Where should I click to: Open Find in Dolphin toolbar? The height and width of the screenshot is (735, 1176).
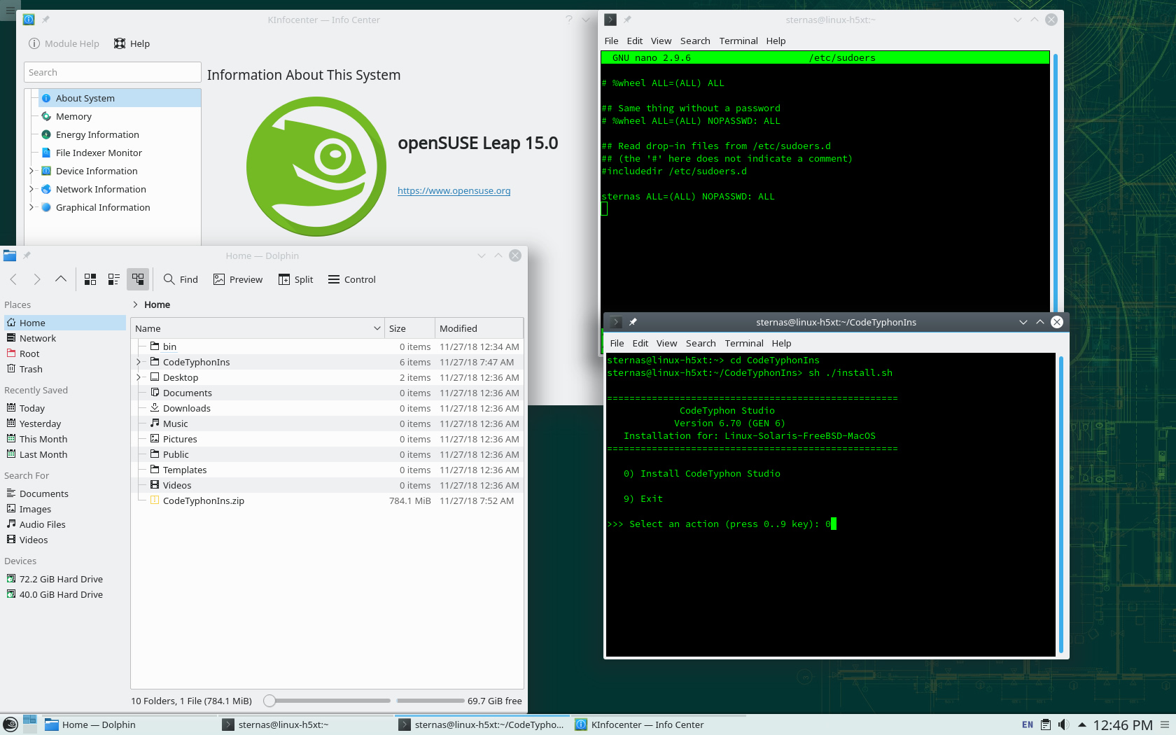tap(181, 279)
